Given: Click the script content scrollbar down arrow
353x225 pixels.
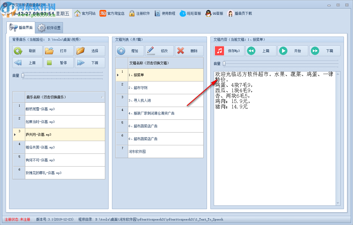Looking at the screenshot, I should click(x=338, y=203).
